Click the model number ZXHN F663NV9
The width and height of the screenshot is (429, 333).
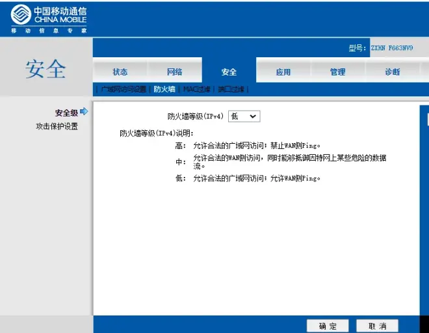[x=391, y=48]
